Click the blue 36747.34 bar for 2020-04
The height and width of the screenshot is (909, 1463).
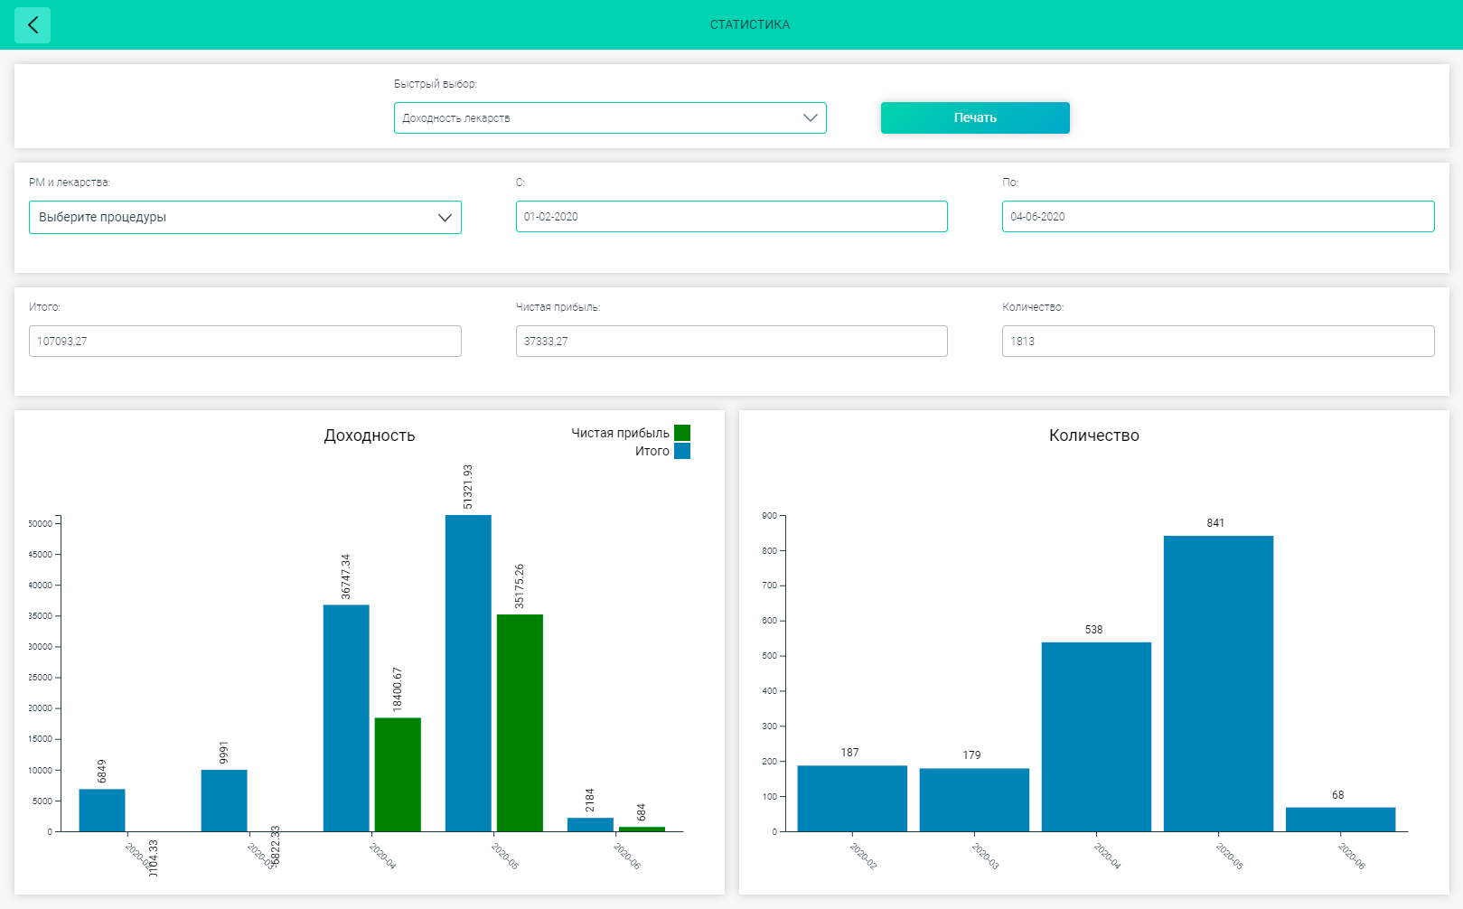click(346, 718)
